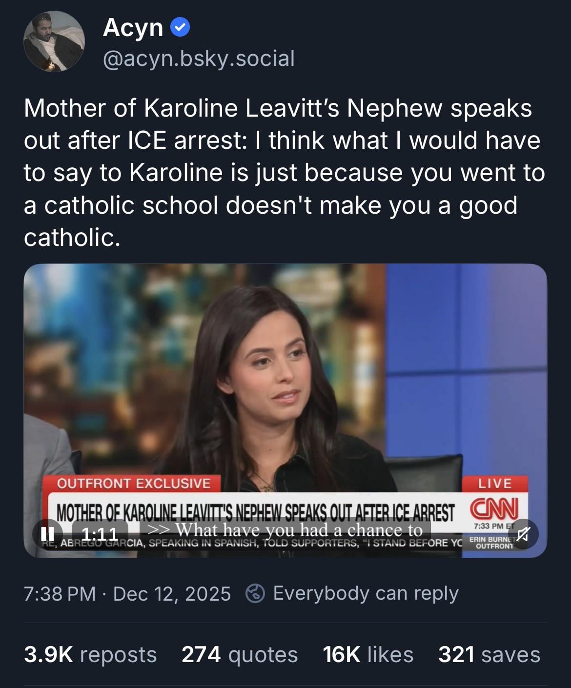
Task: Open the @acyn.bsky.social handle link
Action: 199,59
